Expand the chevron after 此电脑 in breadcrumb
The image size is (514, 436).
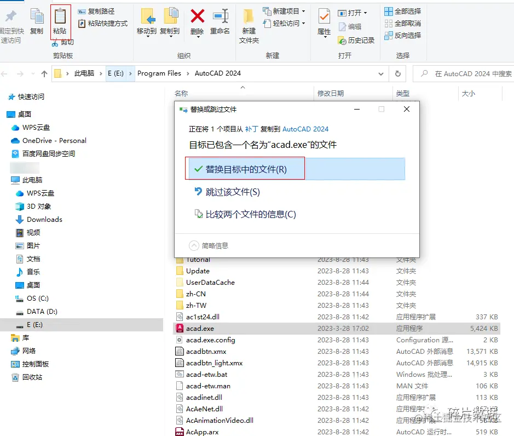[101, 73]
